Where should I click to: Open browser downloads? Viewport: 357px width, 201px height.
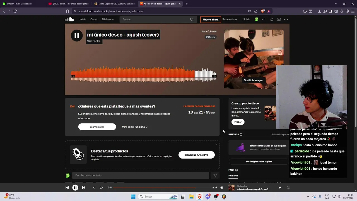[319, 11]
